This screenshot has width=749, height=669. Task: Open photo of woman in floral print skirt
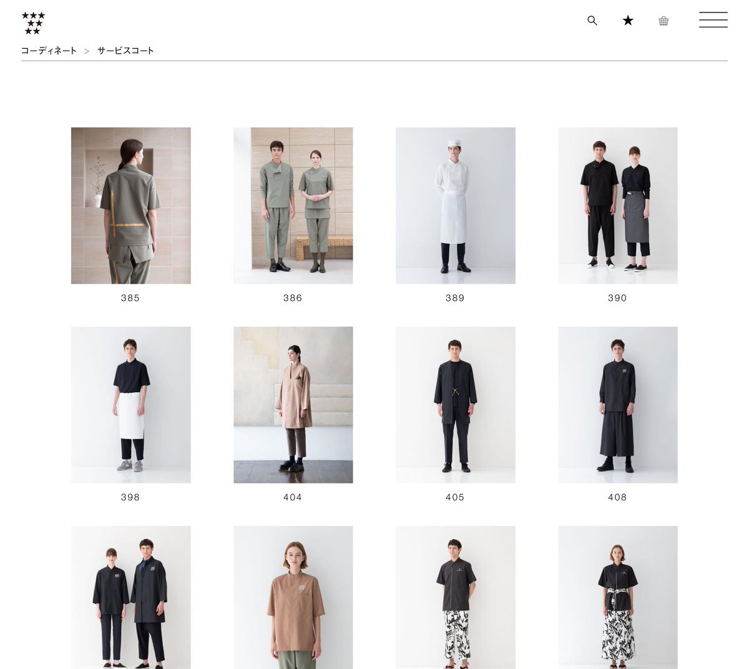(618, 597)
